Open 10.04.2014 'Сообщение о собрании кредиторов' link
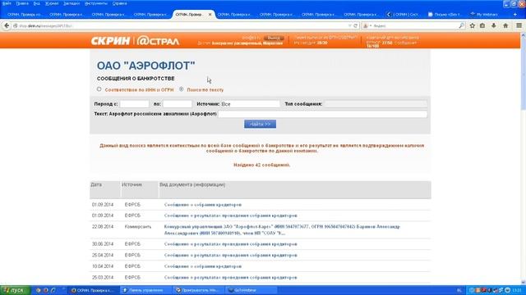Screen dimensions: 526x295 [203, 266]
